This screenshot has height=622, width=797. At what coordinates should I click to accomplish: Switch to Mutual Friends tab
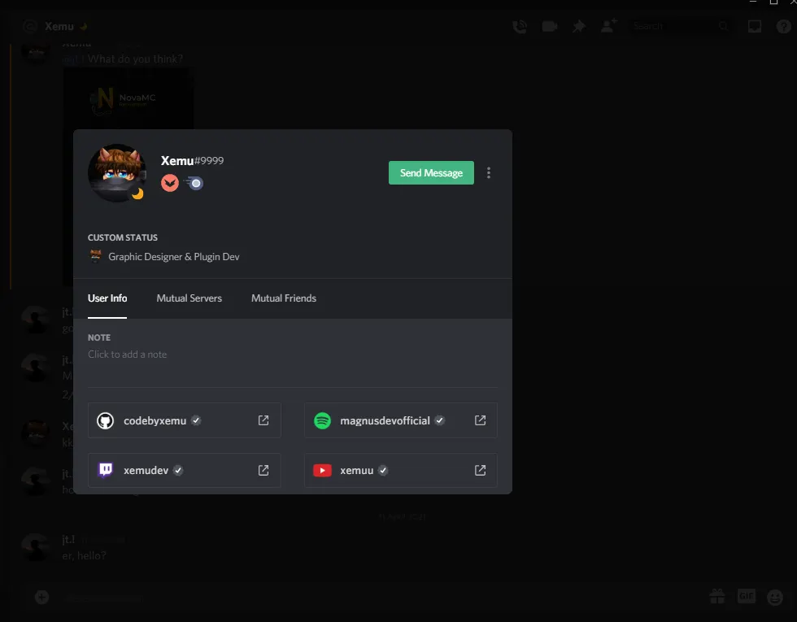point(284,298)
